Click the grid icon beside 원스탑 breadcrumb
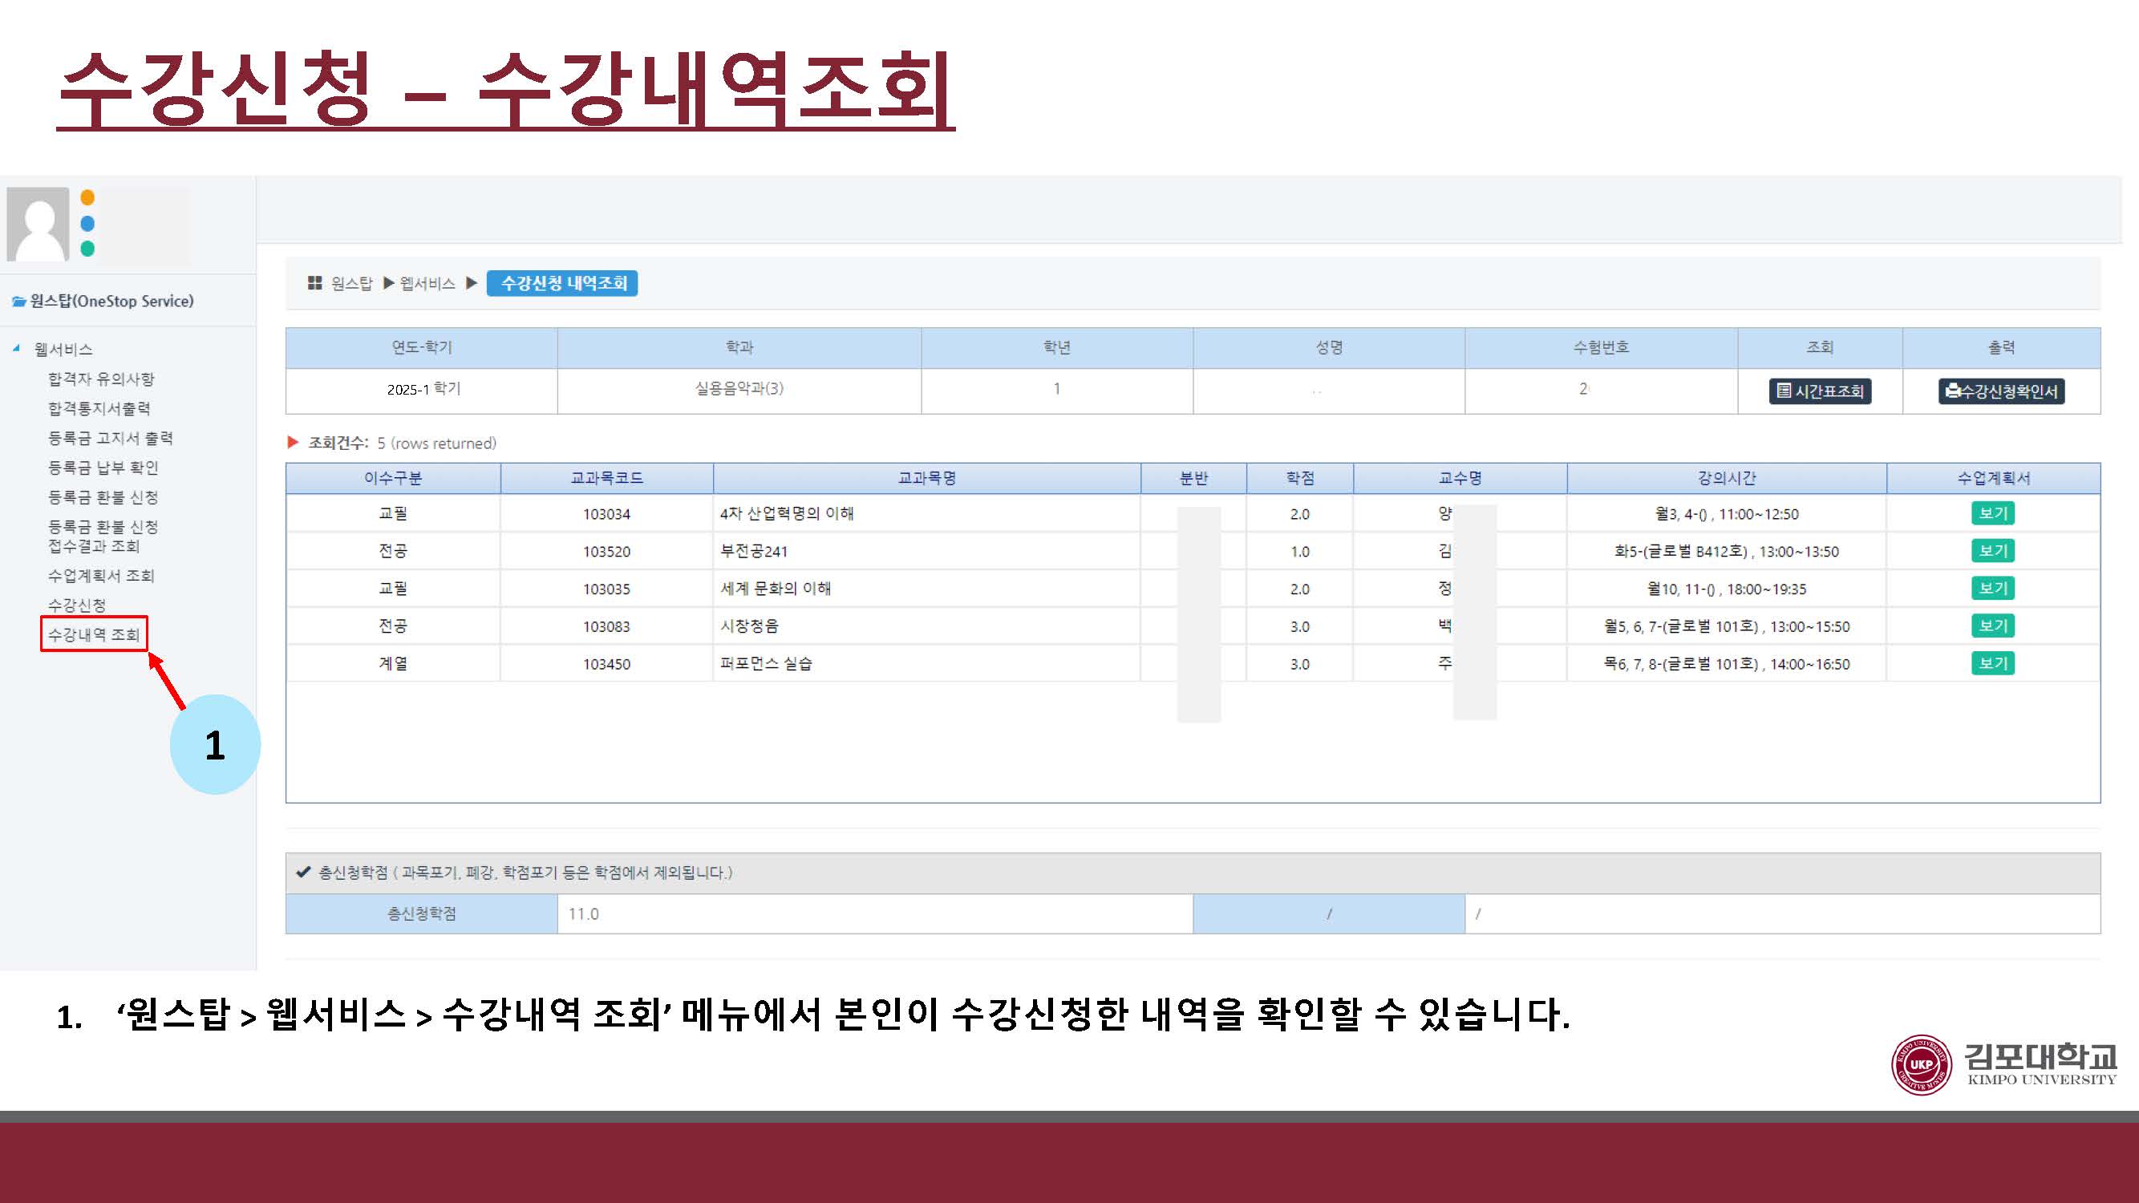Viewport: 2139px width, 1203px height. 314,283
